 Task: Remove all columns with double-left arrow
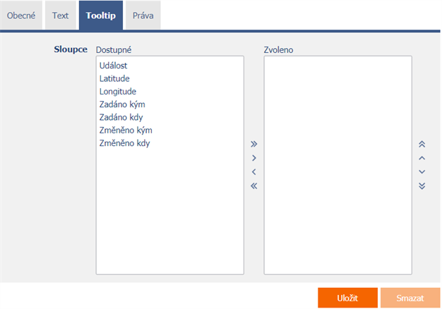pos(253,186)
